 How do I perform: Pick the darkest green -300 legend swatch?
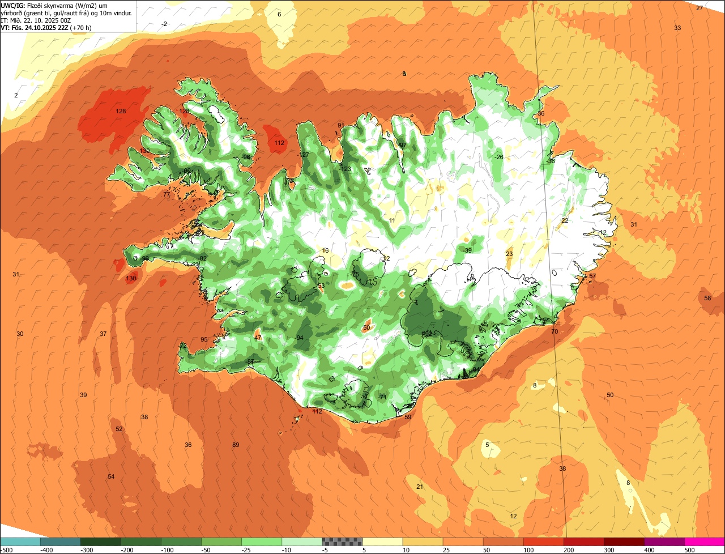click(x=101, y=542)
